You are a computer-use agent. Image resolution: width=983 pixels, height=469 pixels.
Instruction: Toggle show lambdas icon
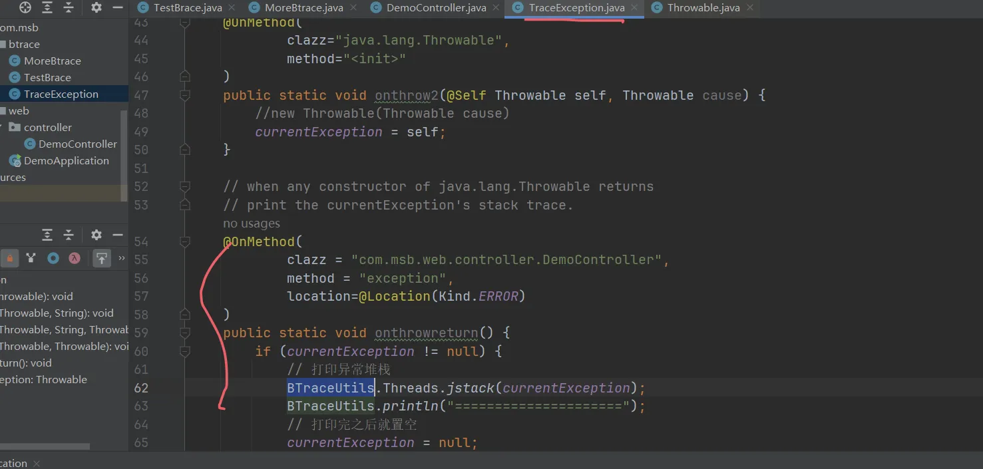pos(75,258)
